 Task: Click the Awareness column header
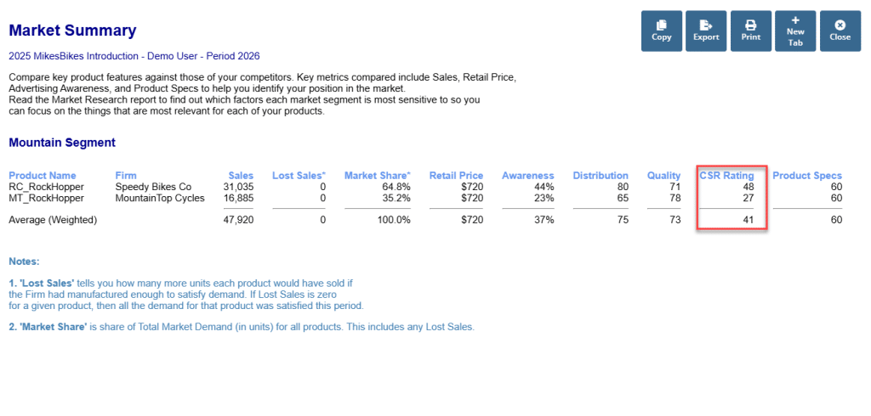click(x=528, y=176)
